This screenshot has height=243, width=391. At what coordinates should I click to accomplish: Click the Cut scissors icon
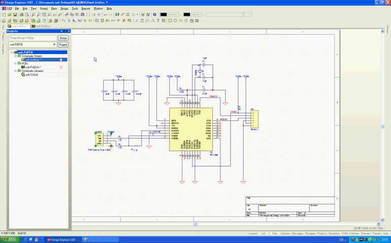[x=67, y=15]
